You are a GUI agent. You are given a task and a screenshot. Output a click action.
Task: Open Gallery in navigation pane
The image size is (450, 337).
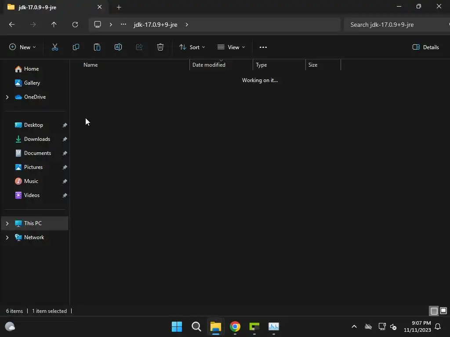coord(32,83)
